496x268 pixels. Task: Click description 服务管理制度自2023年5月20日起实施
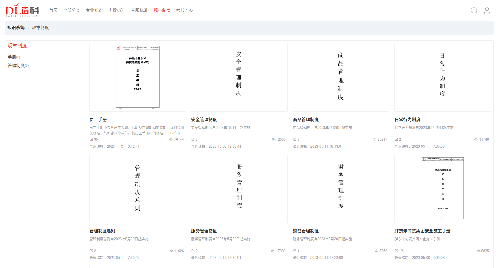[x=221, y=239]
